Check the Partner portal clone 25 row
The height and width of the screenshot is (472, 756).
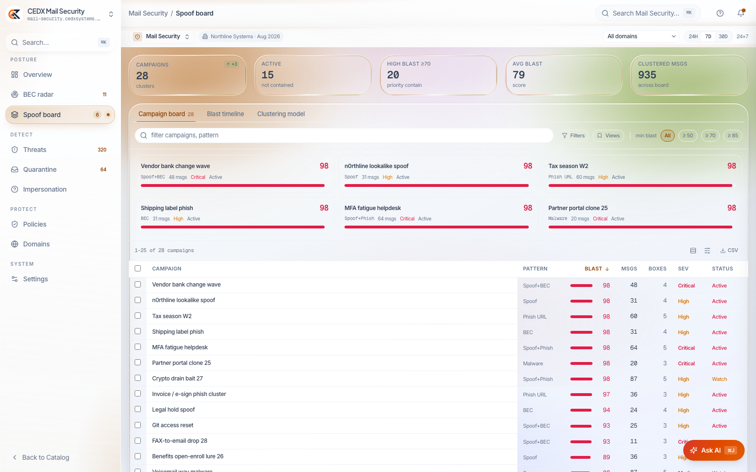point(138,362)
